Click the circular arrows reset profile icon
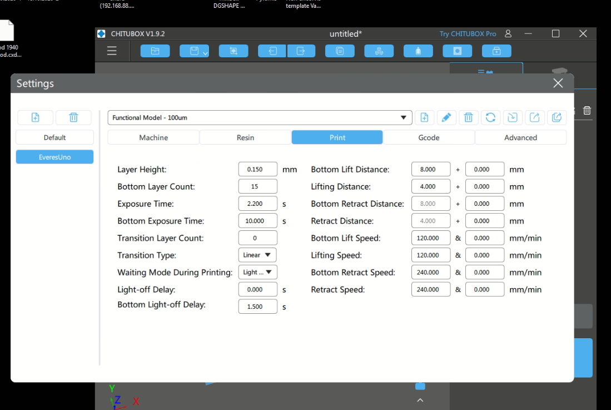Viewport: 611px width, 410px height. [x=490, y=117]
